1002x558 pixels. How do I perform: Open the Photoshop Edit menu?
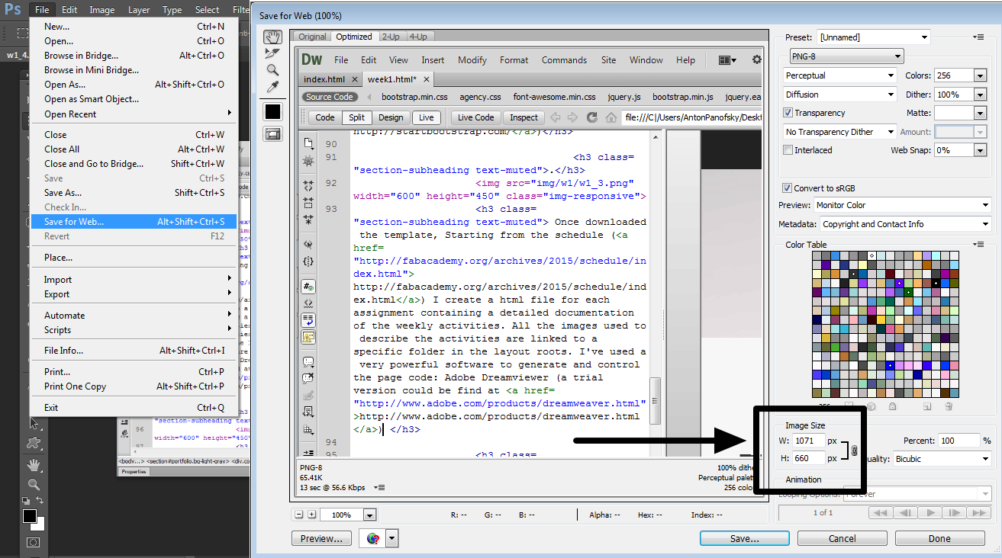point(69,10)
